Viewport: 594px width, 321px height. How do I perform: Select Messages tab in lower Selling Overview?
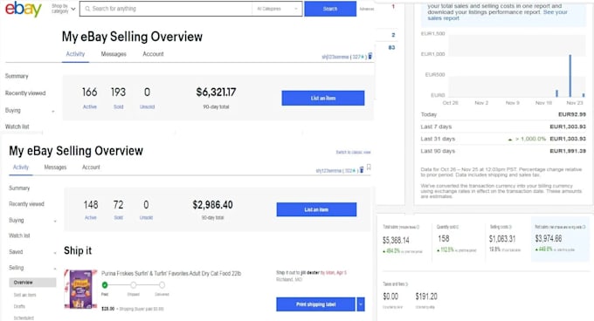(55, 167)
